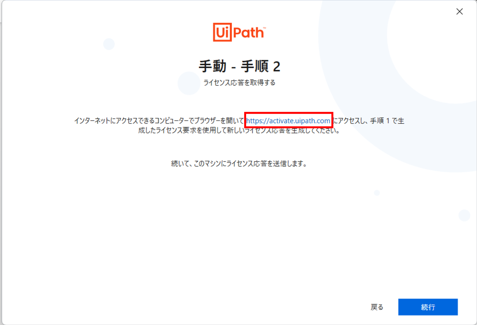
Task: Click the subtitle ライセンス応答を取得する
Action: (x=239, y=83)
